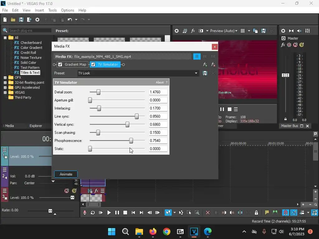This screenshot has width=319, height=239.
Task: Expand the VEGAS plug-ins folder
Action: point(5,92)
